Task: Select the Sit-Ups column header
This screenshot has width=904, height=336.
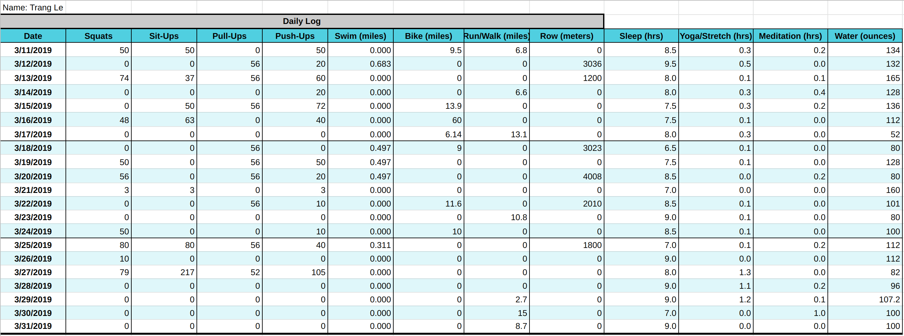Action: pyautogui.click(x=163, y=36)
